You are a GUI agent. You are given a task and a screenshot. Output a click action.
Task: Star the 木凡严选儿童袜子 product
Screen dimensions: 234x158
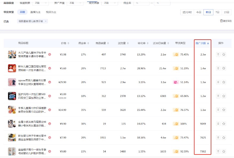click(x=224, y=54)
